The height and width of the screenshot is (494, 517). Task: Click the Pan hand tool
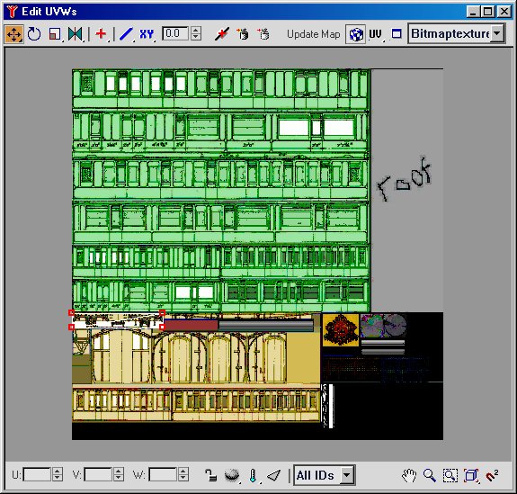pyautogui.click(x=409, y=475)
